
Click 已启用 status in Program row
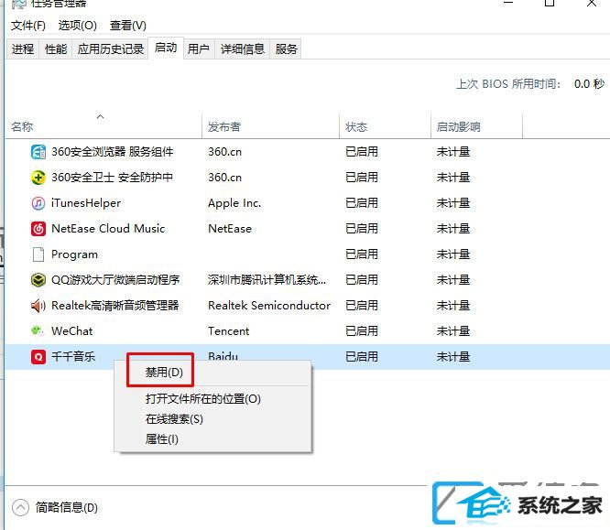pos(362,254)
